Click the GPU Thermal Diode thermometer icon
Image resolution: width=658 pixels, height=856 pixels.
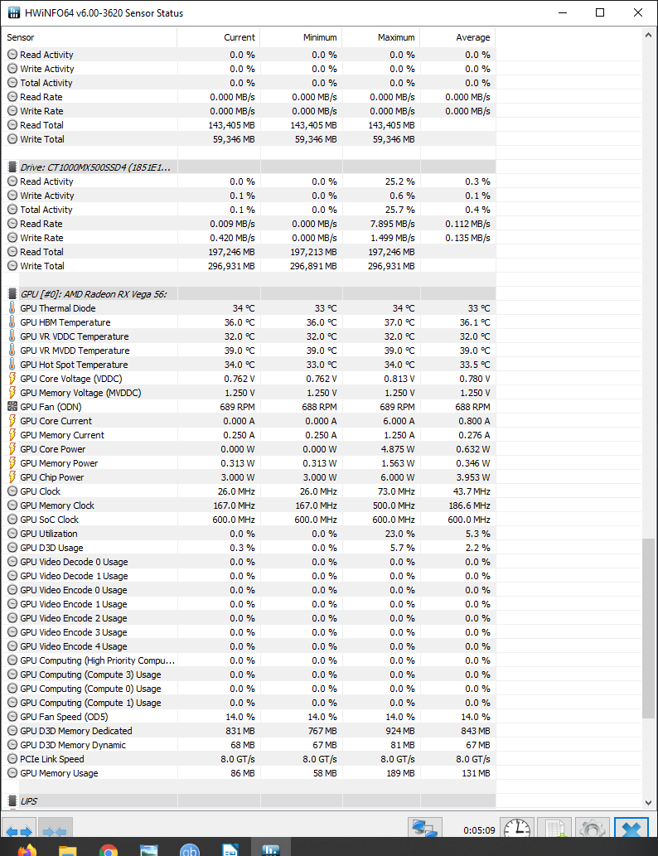[12, 308]
